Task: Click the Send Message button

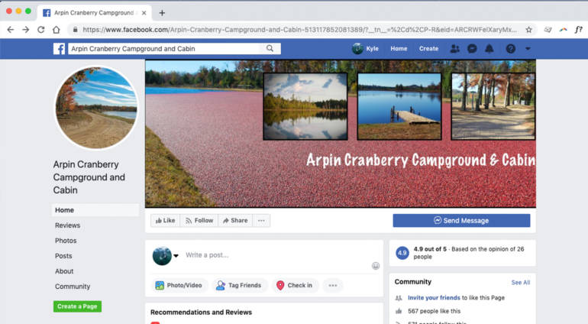Action: tap(462, 220)
